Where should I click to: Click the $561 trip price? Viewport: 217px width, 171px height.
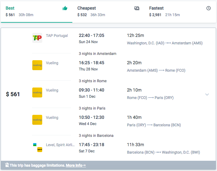coord(13,94)
